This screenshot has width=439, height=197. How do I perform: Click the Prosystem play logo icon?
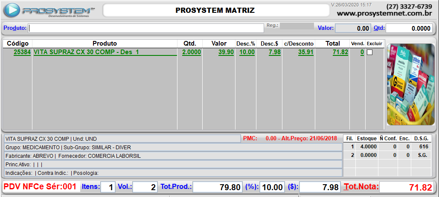13,10
